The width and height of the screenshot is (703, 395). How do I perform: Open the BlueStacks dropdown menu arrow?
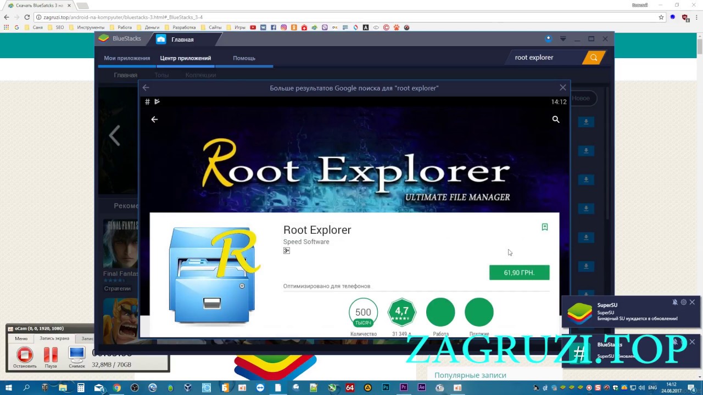pos(563,39)
